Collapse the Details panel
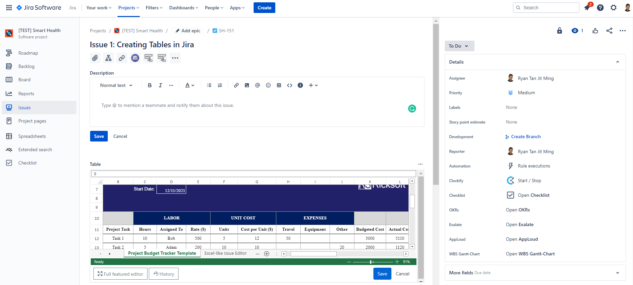Image resolution: width=633 pixels, height=285 pixels. click(x=618, y=62)
